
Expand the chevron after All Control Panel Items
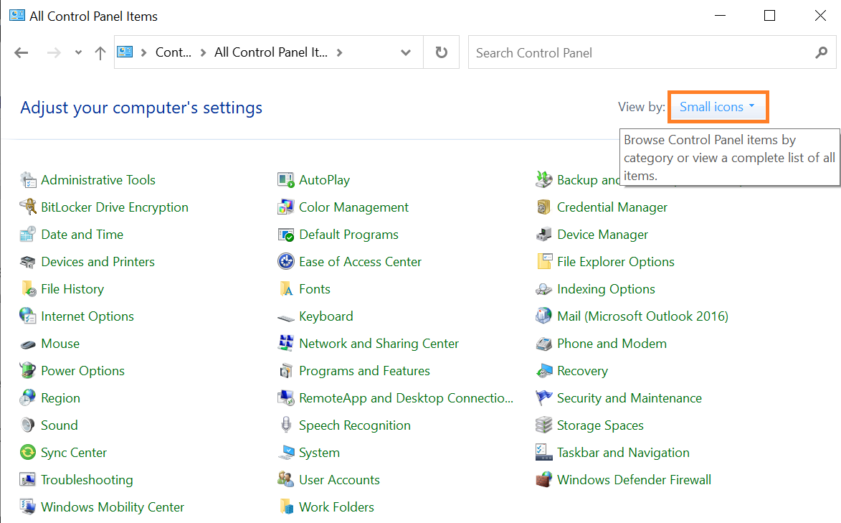pyautogui.click(x=339, y=52)
